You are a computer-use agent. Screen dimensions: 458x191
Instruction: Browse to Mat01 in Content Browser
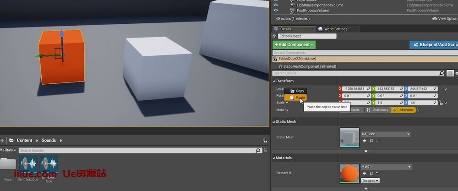pos(371,174)
